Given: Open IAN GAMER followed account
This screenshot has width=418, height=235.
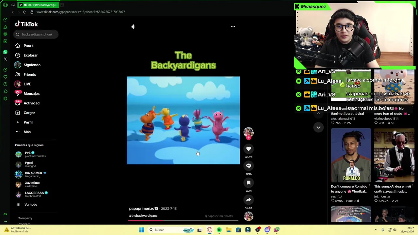Looking at the screenshot, I should pyautogui.click(x=31, y=174).
